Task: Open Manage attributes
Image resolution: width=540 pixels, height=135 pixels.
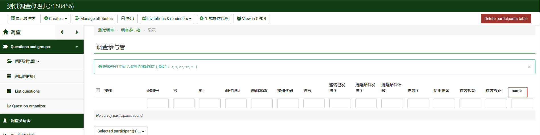Action: pos(94,19)
